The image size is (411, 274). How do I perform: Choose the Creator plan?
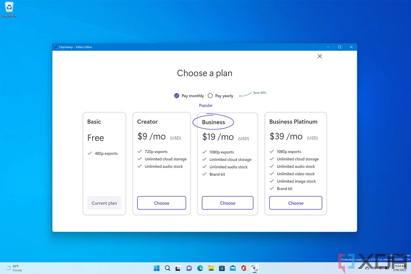(x=162, y=203)
